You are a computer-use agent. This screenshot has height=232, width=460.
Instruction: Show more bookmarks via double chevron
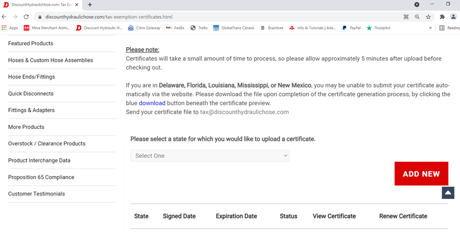(431, 28)
